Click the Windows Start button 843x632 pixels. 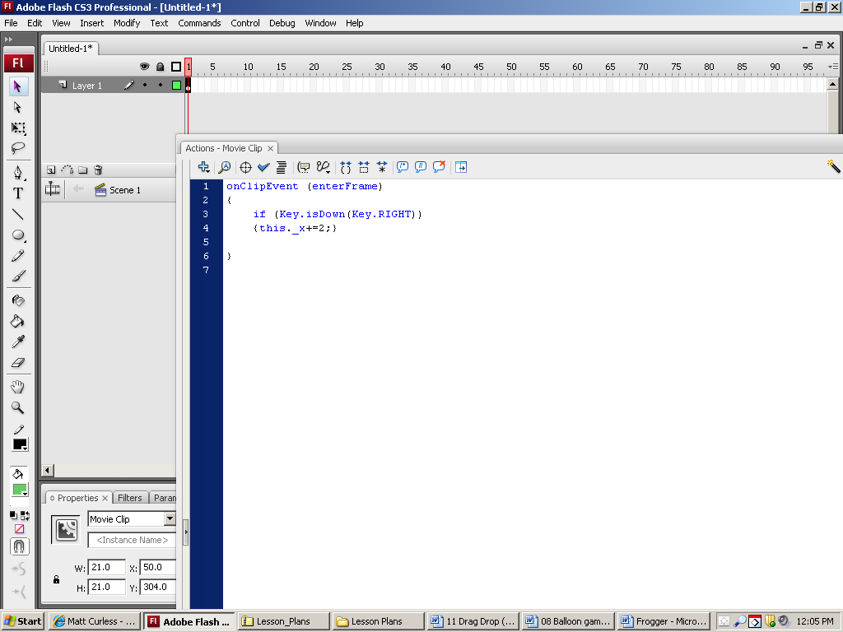click(22, 621)
